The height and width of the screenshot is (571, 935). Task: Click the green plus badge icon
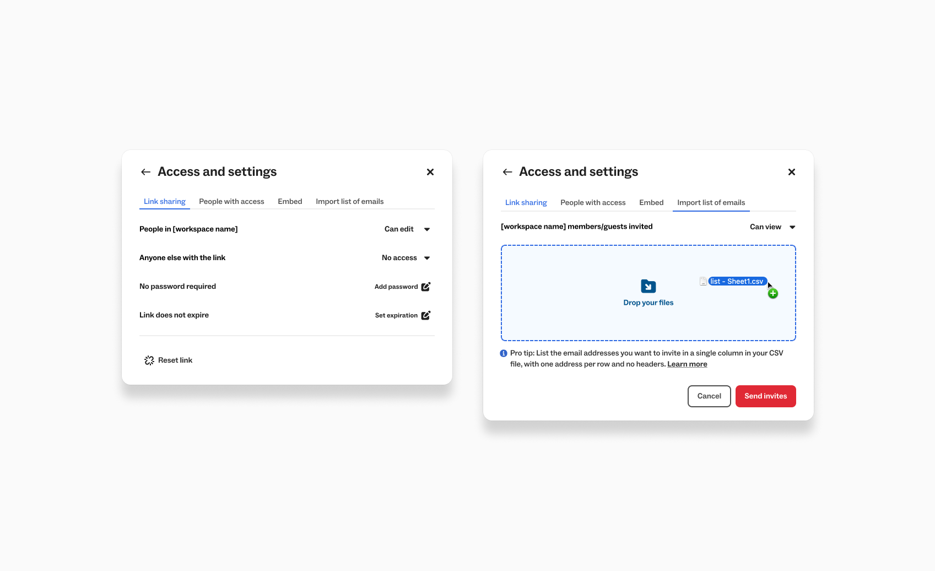773,294
